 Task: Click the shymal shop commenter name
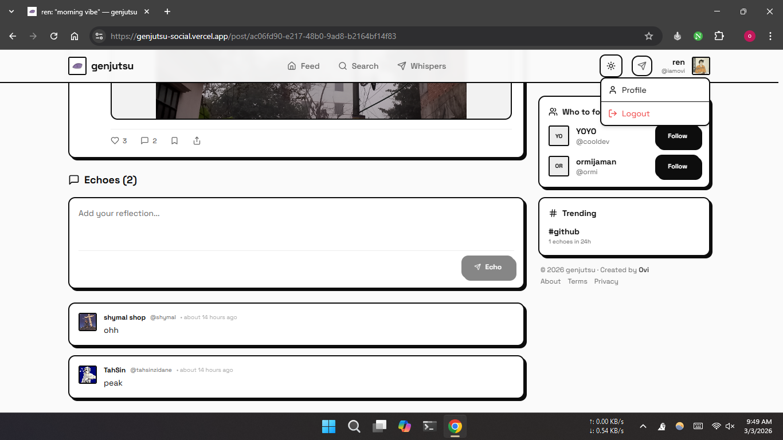[x=124, y=317]
